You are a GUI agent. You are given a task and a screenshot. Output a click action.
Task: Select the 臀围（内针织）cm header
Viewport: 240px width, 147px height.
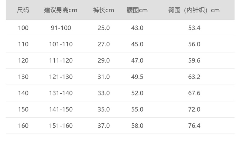194,10
